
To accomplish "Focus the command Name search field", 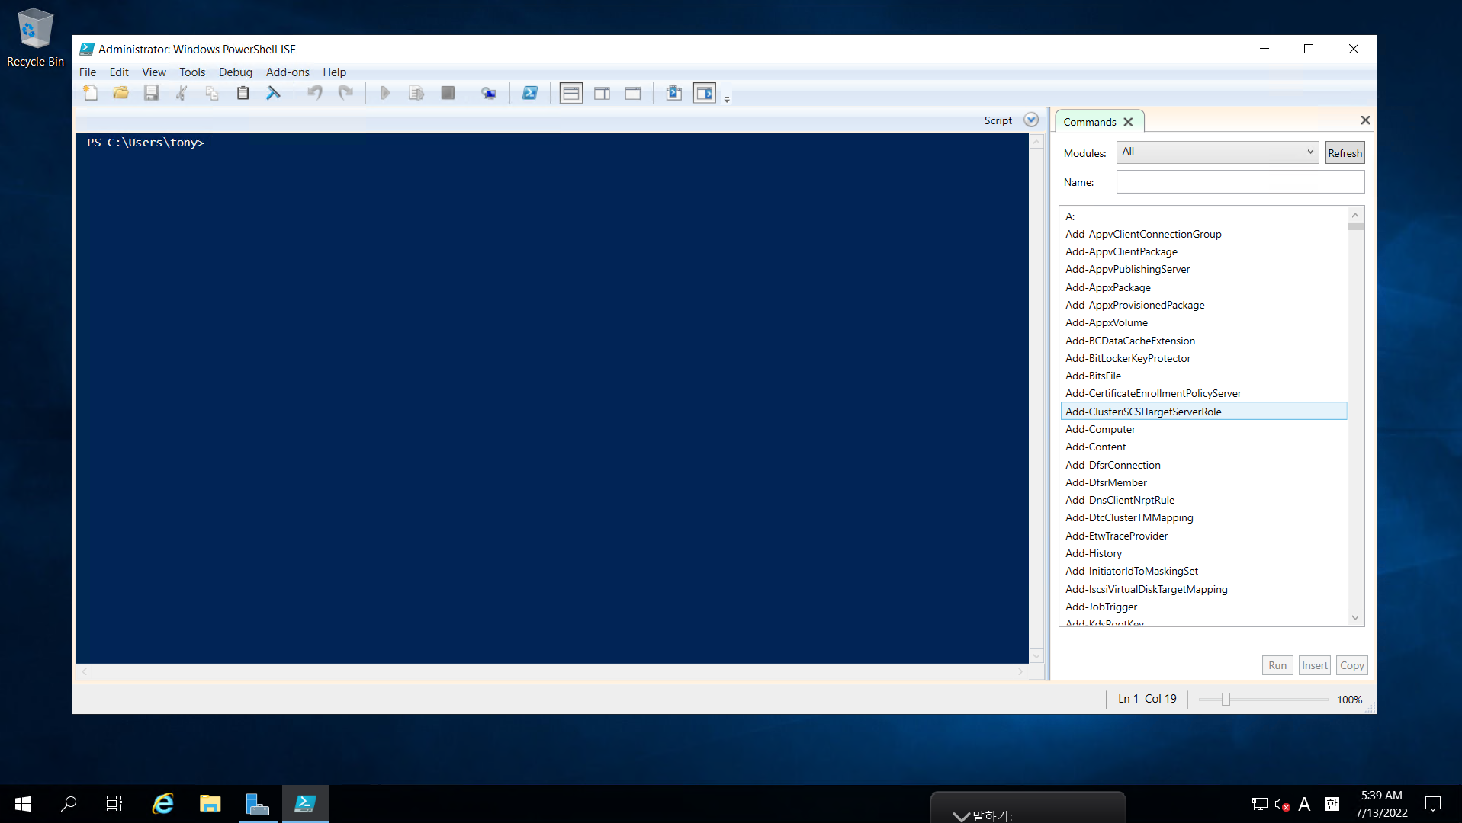I will point(1240,181).
